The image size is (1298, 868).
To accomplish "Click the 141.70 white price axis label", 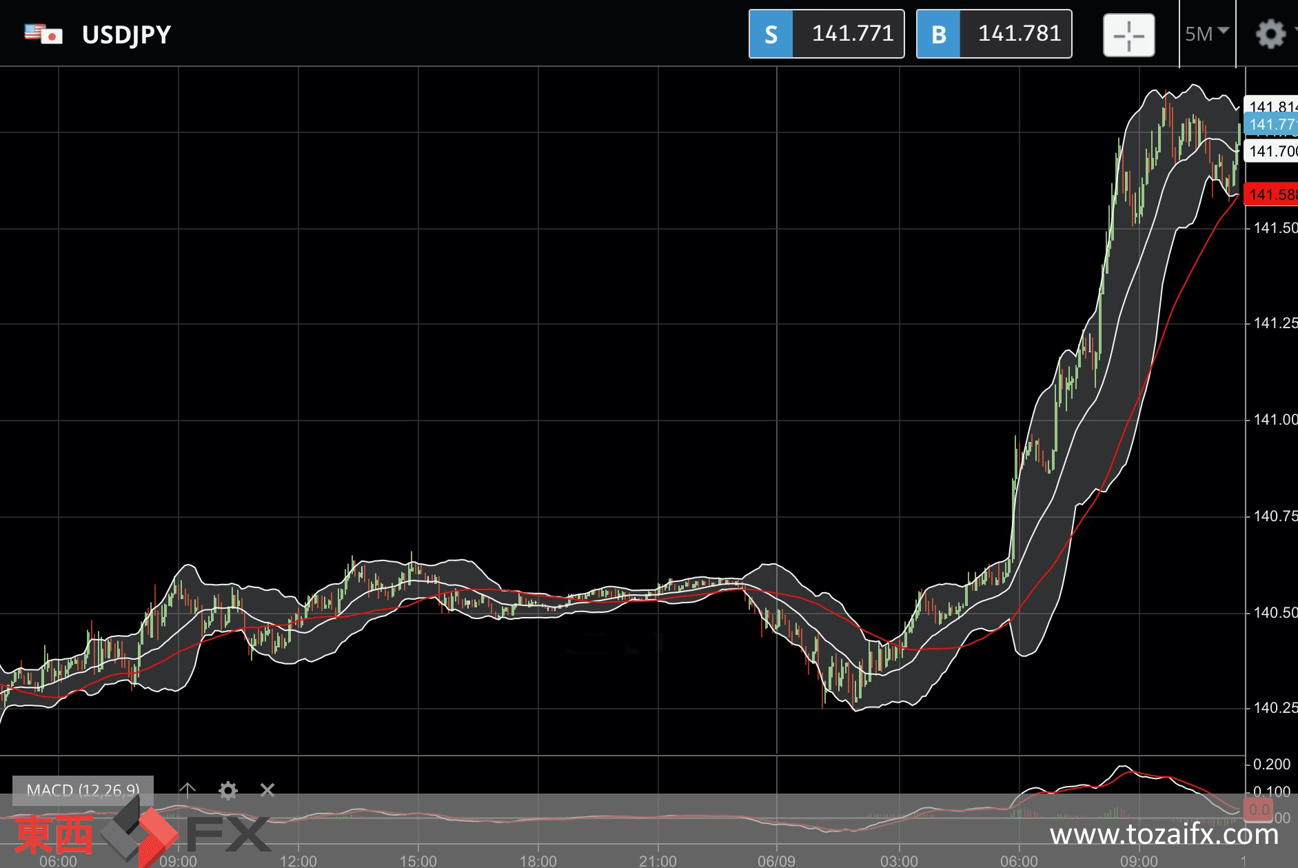I will [x=1270, y=151].
